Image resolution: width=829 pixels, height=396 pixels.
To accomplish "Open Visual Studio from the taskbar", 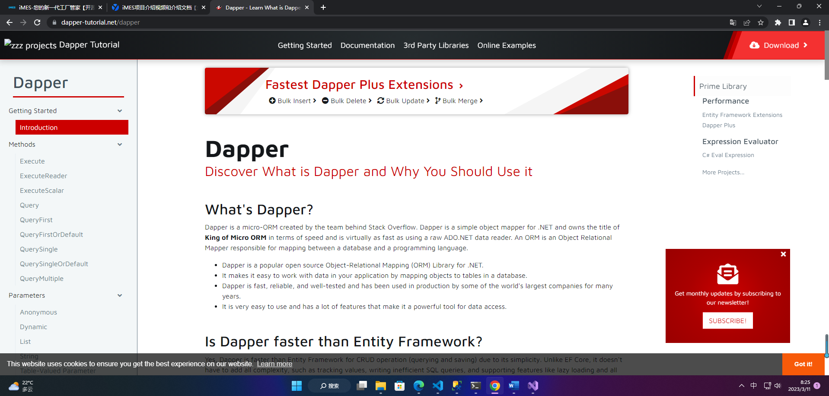I will [x=532, y=386].
